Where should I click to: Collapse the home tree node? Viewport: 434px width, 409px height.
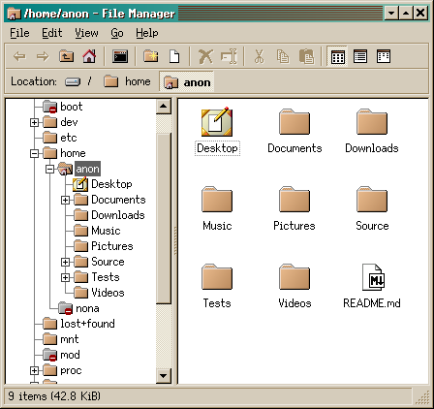(34, 153)
